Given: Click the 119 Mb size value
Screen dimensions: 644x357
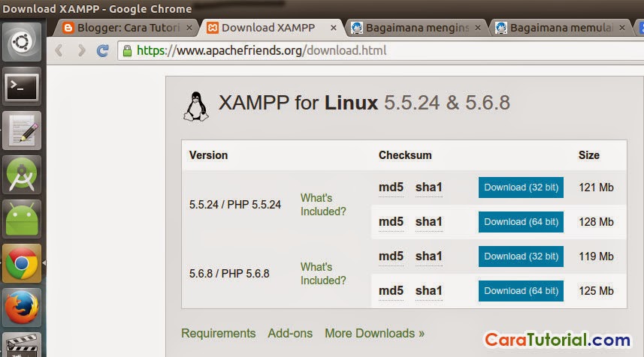Looking at the screenshot, I should click(x=596, y=256).
